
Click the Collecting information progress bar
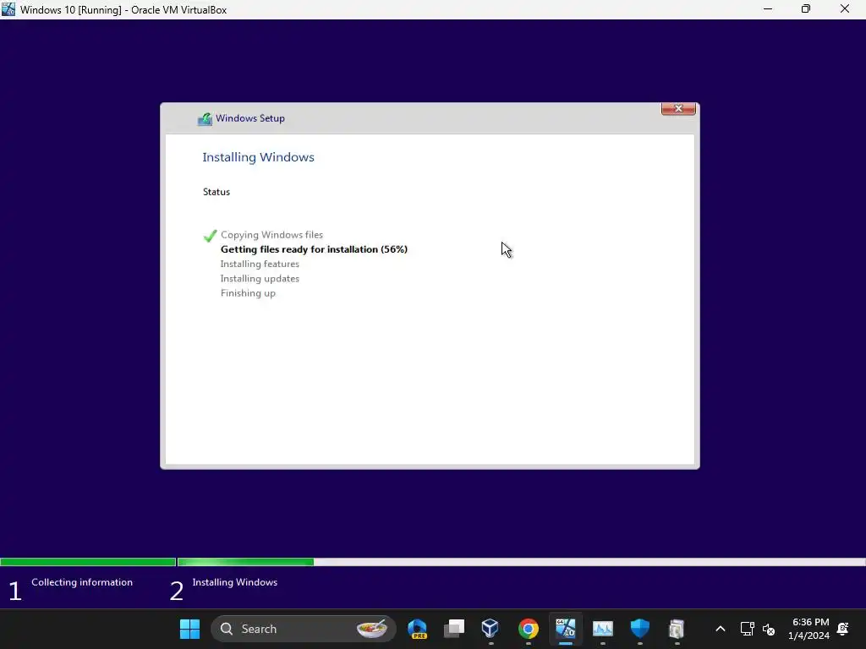point(88,562)
